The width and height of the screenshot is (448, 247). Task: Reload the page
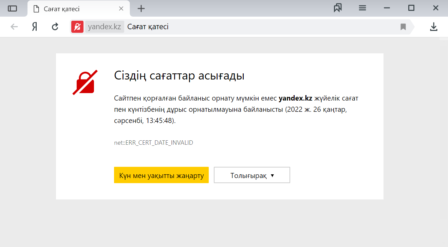(x=55, y=27)
